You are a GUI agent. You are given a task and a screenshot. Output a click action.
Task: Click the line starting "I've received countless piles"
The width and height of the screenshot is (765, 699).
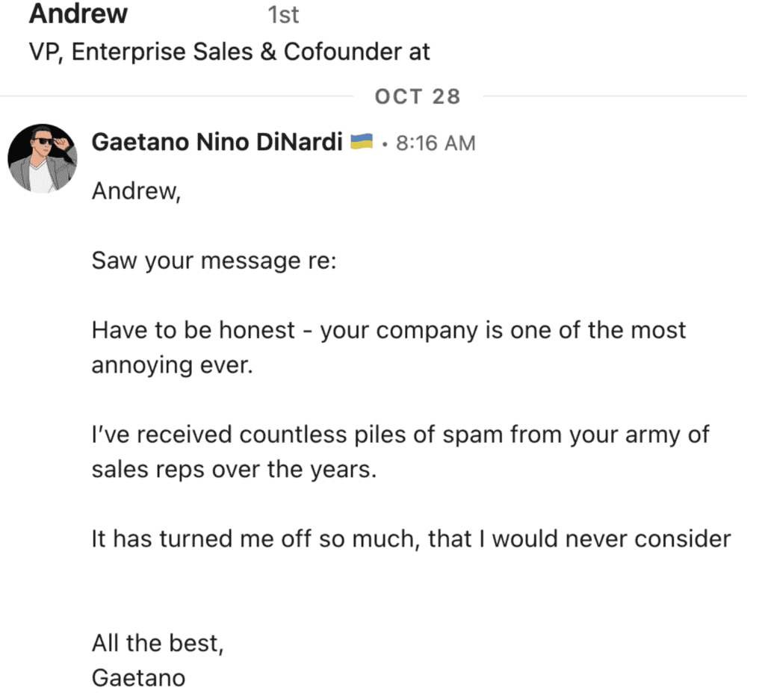coord(400,435)
